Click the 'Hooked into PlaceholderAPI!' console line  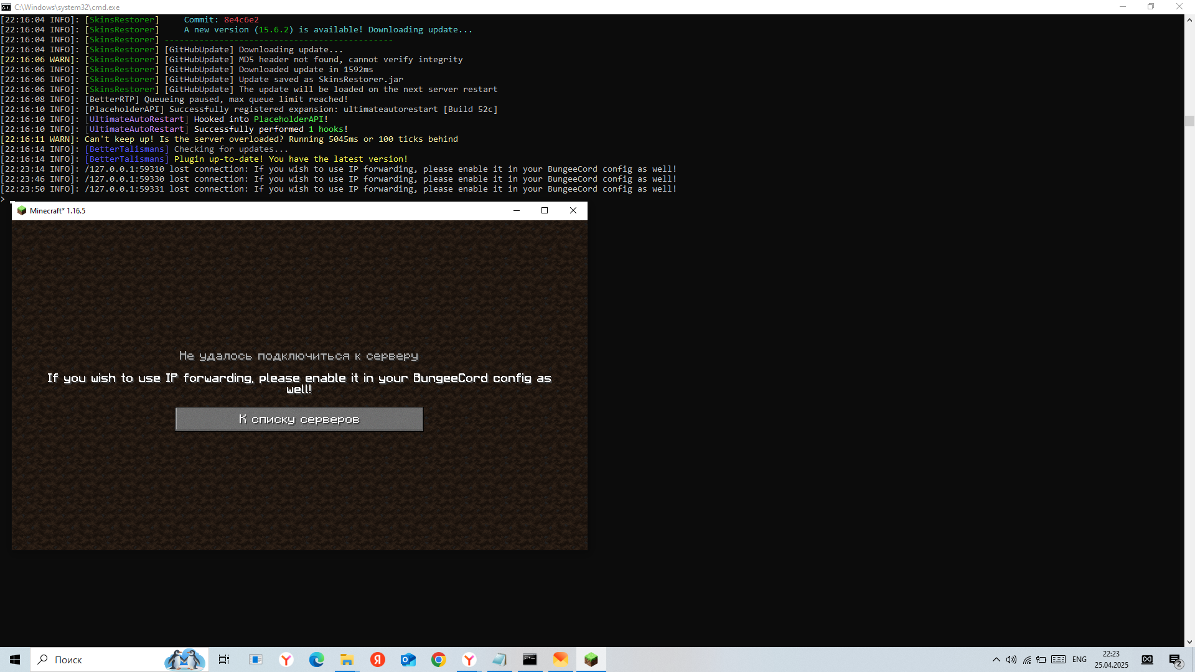tap(164, 119)
